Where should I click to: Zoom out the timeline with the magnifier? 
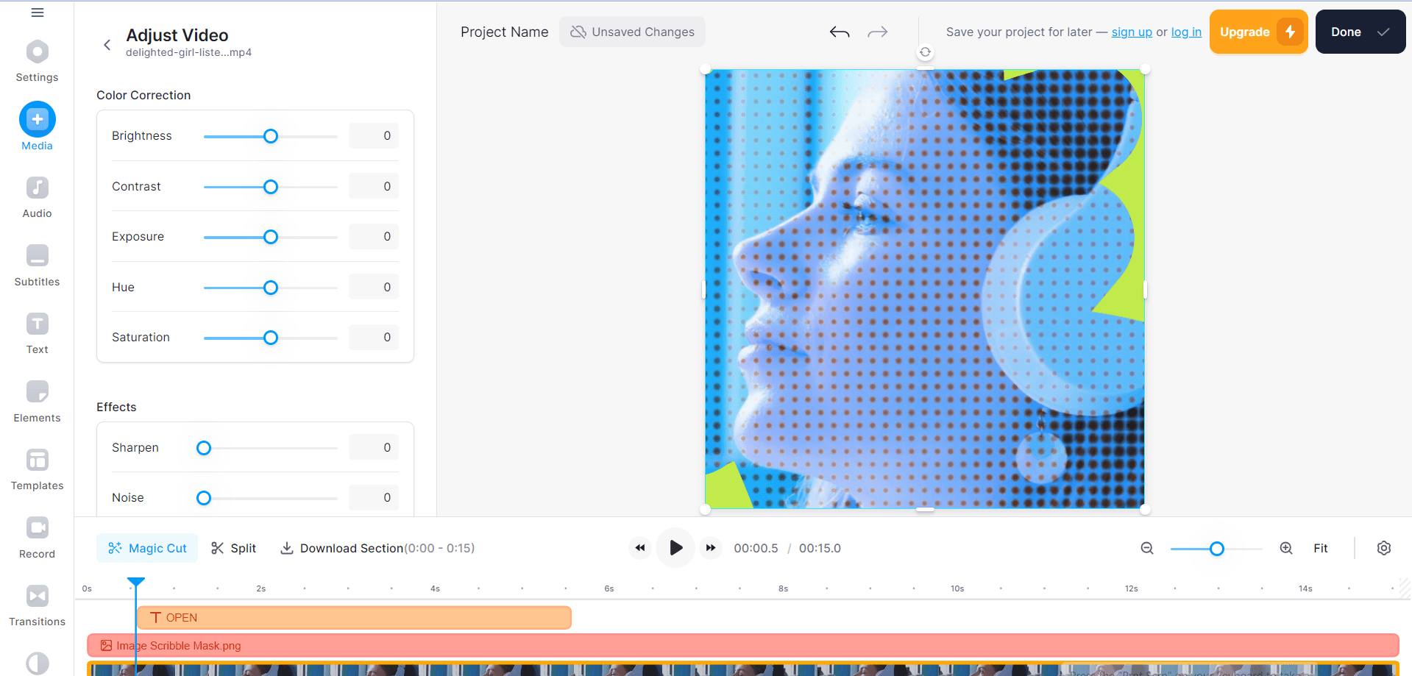coord(1146,548)
